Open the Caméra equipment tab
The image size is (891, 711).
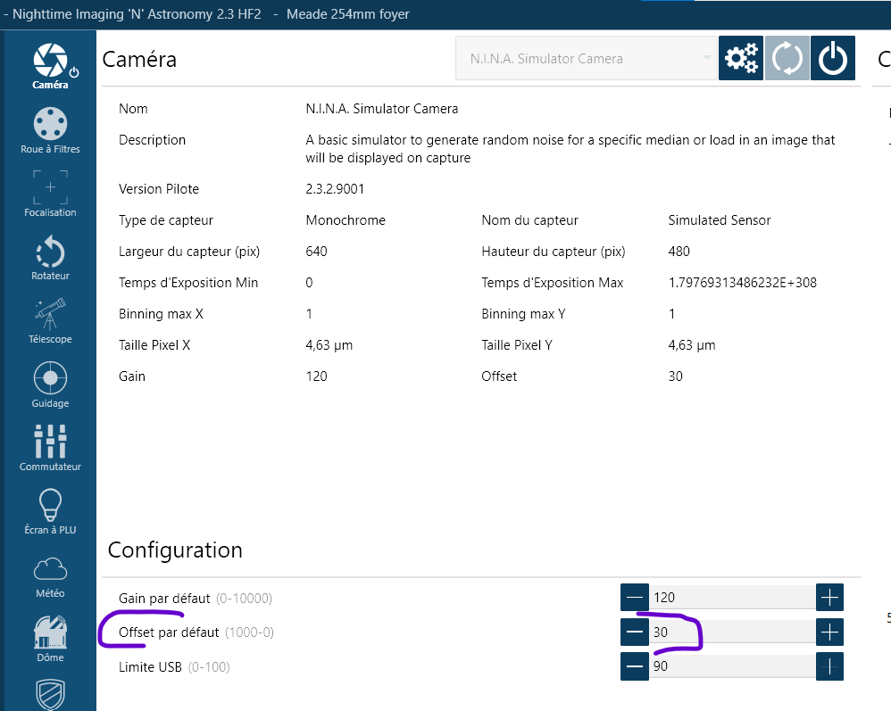(x=50, y=64)
